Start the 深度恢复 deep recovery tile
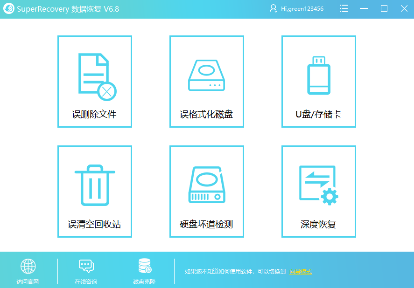 pyautogui.click(x=318, y=192)
